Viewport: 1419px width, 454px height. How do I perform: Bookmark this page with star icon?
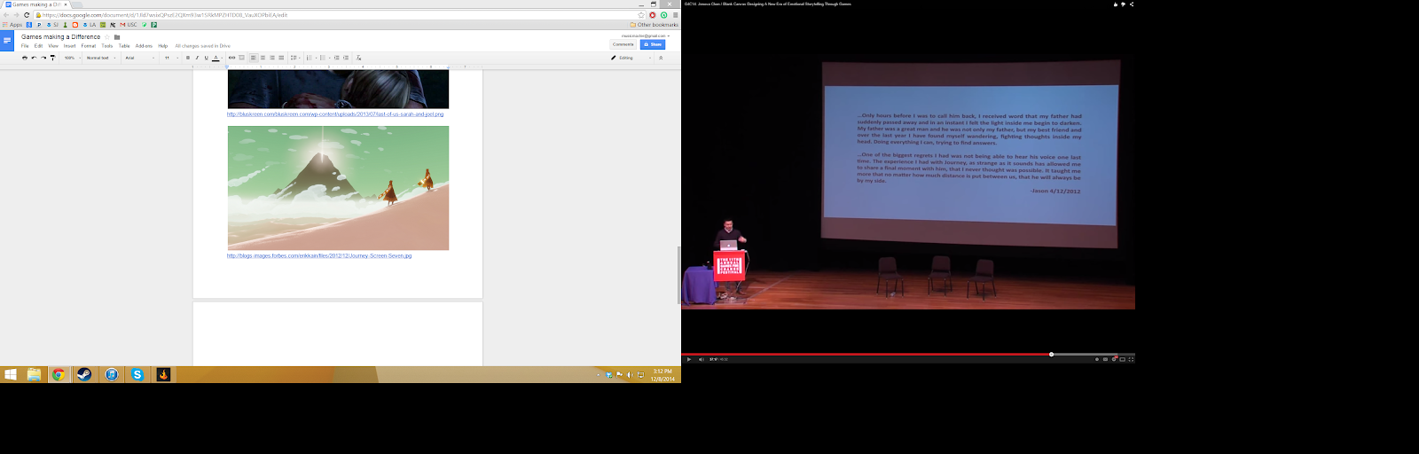tap(641, 15)
